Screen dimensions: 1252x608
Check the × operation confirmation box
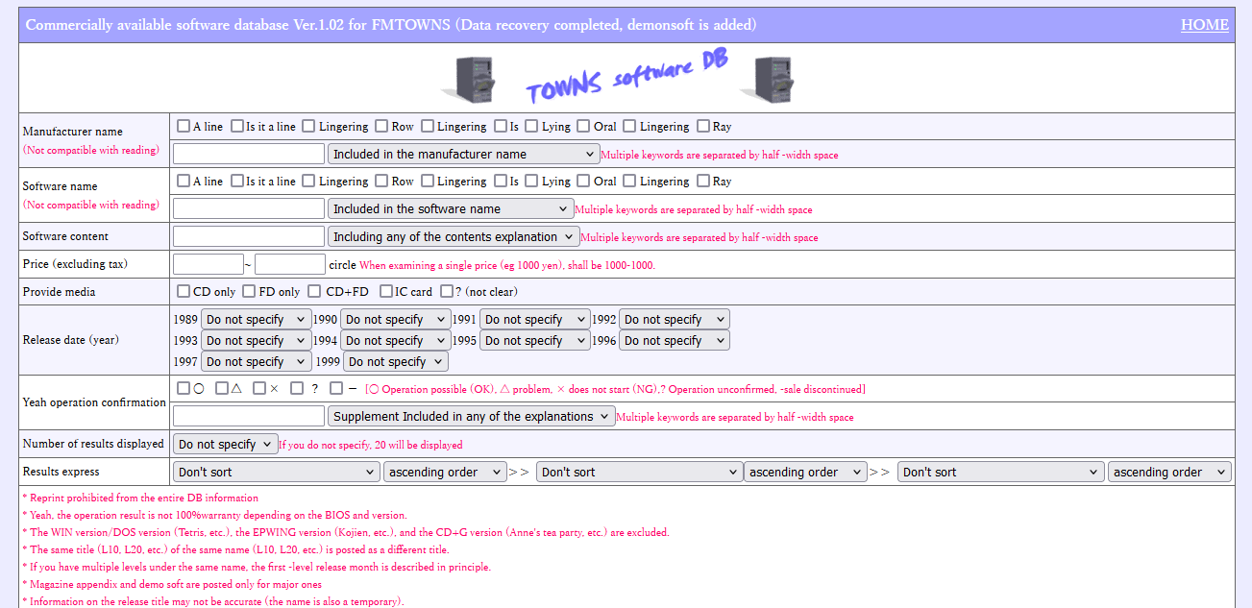(259, 388)
